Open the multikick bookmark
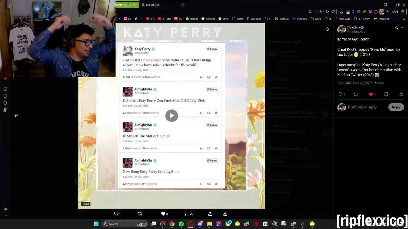408x229 pixels. (x=382, y=19)
